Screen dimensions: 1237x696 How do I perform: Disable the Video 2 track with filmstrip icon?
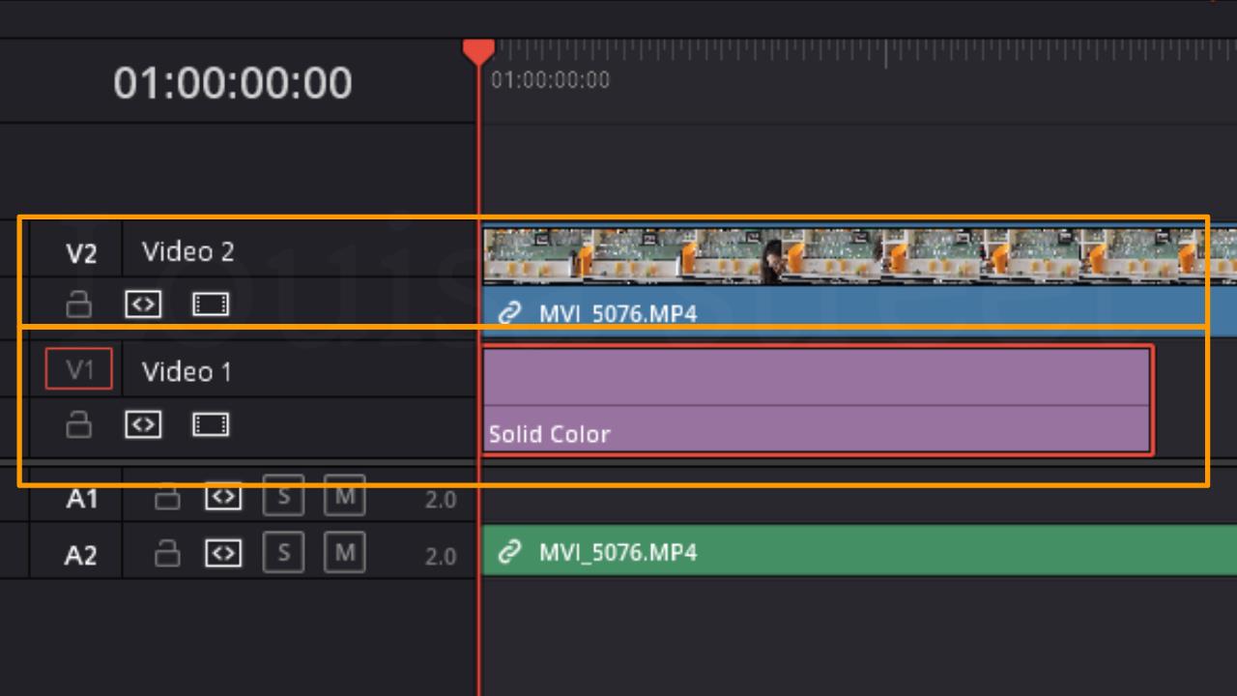coord(211,304)
